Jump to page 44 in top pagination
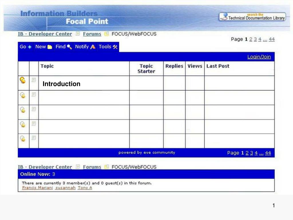Viewport: 293px width, 220px height. (272, 39)
